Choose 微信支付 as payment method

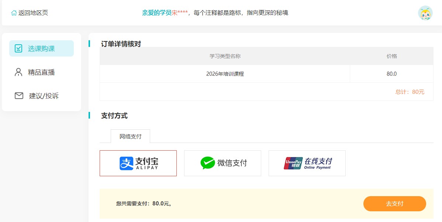(223, 163)
